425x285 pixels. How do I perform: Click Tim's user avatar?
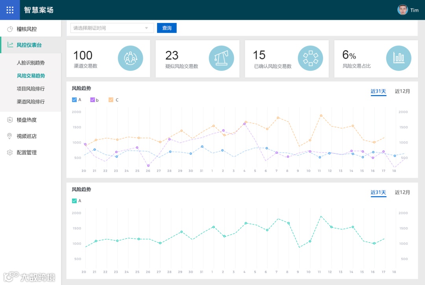[403, 10]
